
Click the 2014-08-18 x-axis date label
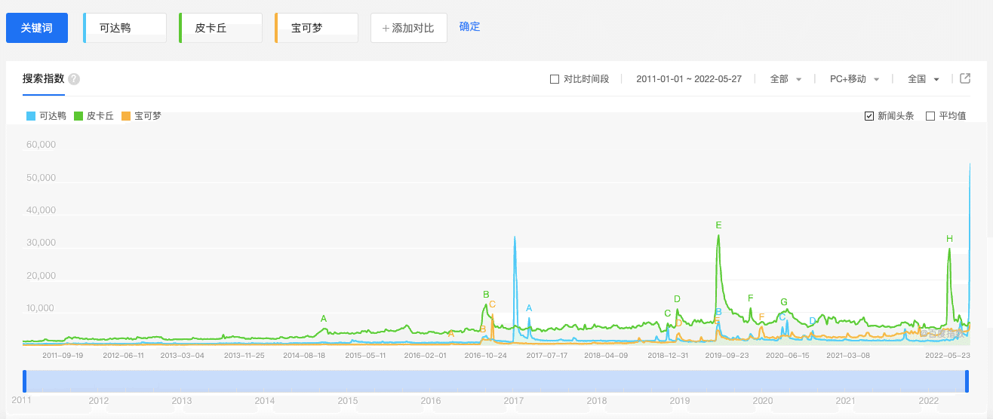click(x=304, y=355)
